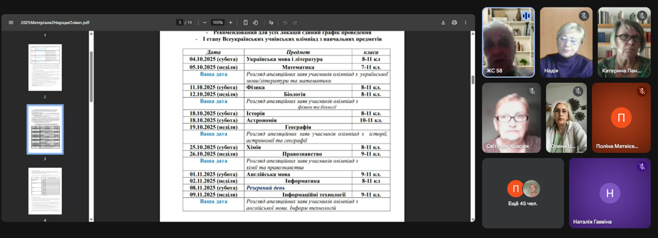The height and width of the screenshot is (238, 658).
Task: Click 'Резервний день' text
Action: pyautogui.click(x=265, y=188)
